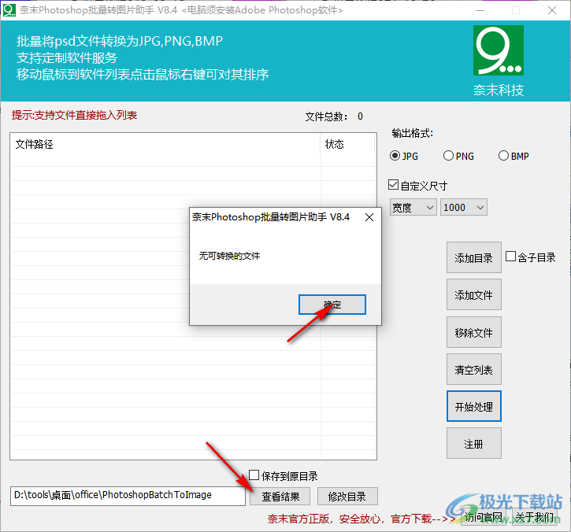Click the 修改目录 button
The image size is (571, 532).
347,497
